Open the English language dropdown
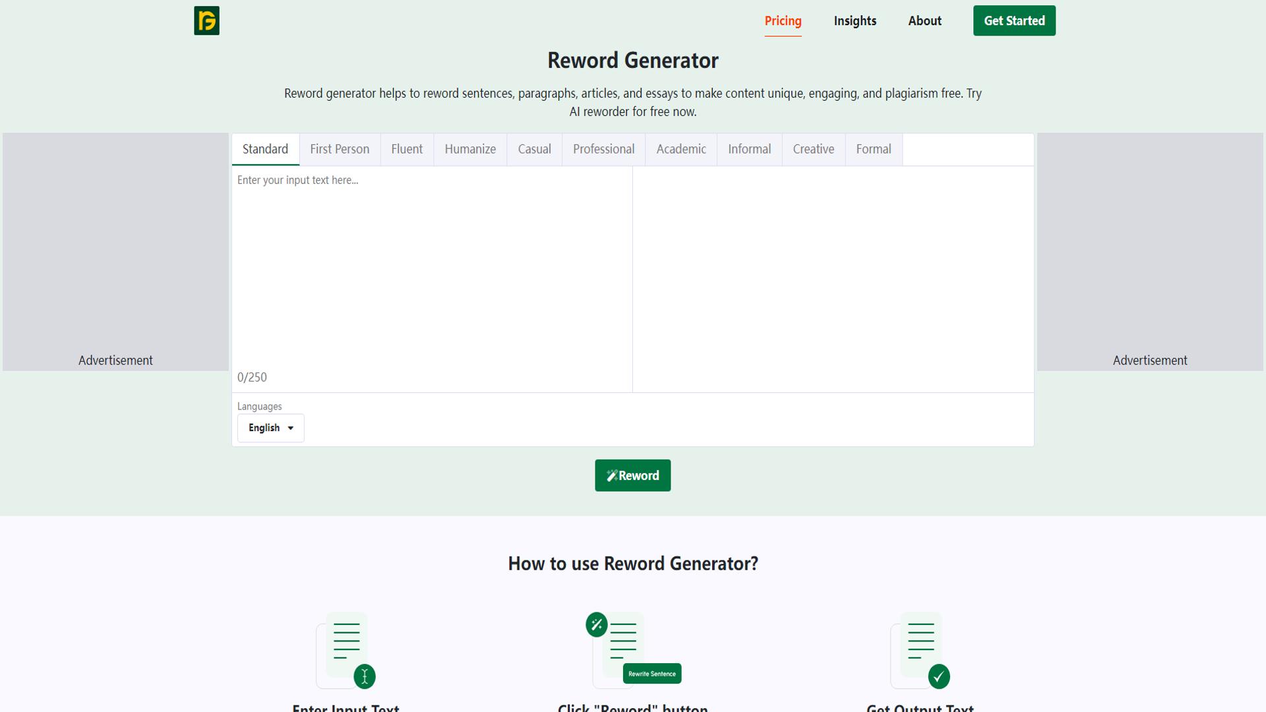Viewport: 1266px width, 712px height. tap(270, 428)
